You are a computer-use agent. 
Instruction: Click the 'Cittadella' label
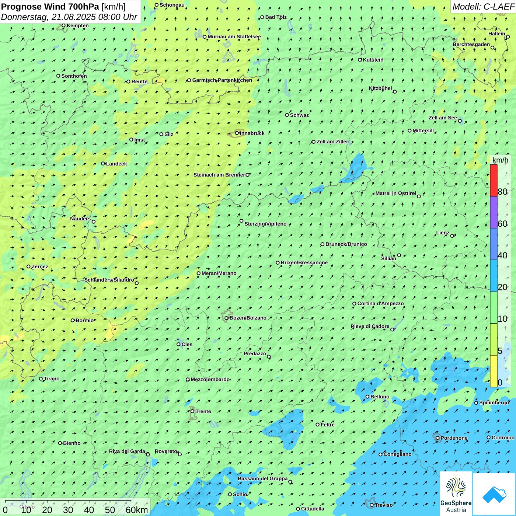point(313,509)
